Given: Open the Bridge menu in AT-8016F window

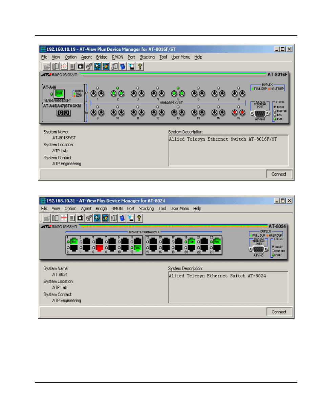Looking at the screenshot, I should (102, 57).
